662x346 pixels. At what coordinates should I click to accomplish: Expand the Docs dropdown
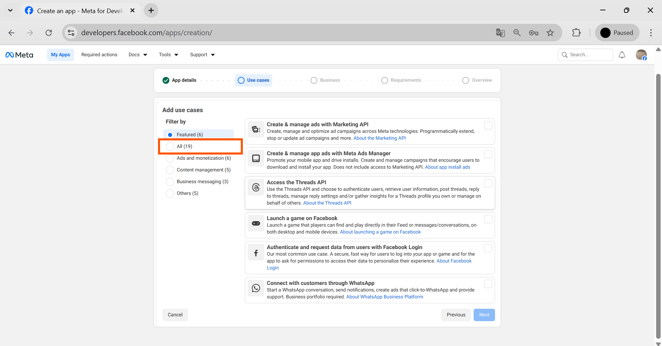point(138,55)
